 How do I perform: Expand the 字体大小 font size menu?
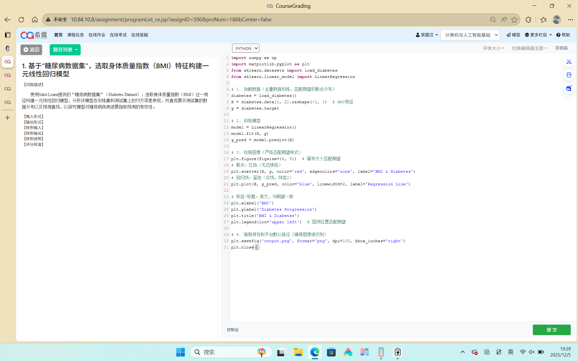point(493,48)
